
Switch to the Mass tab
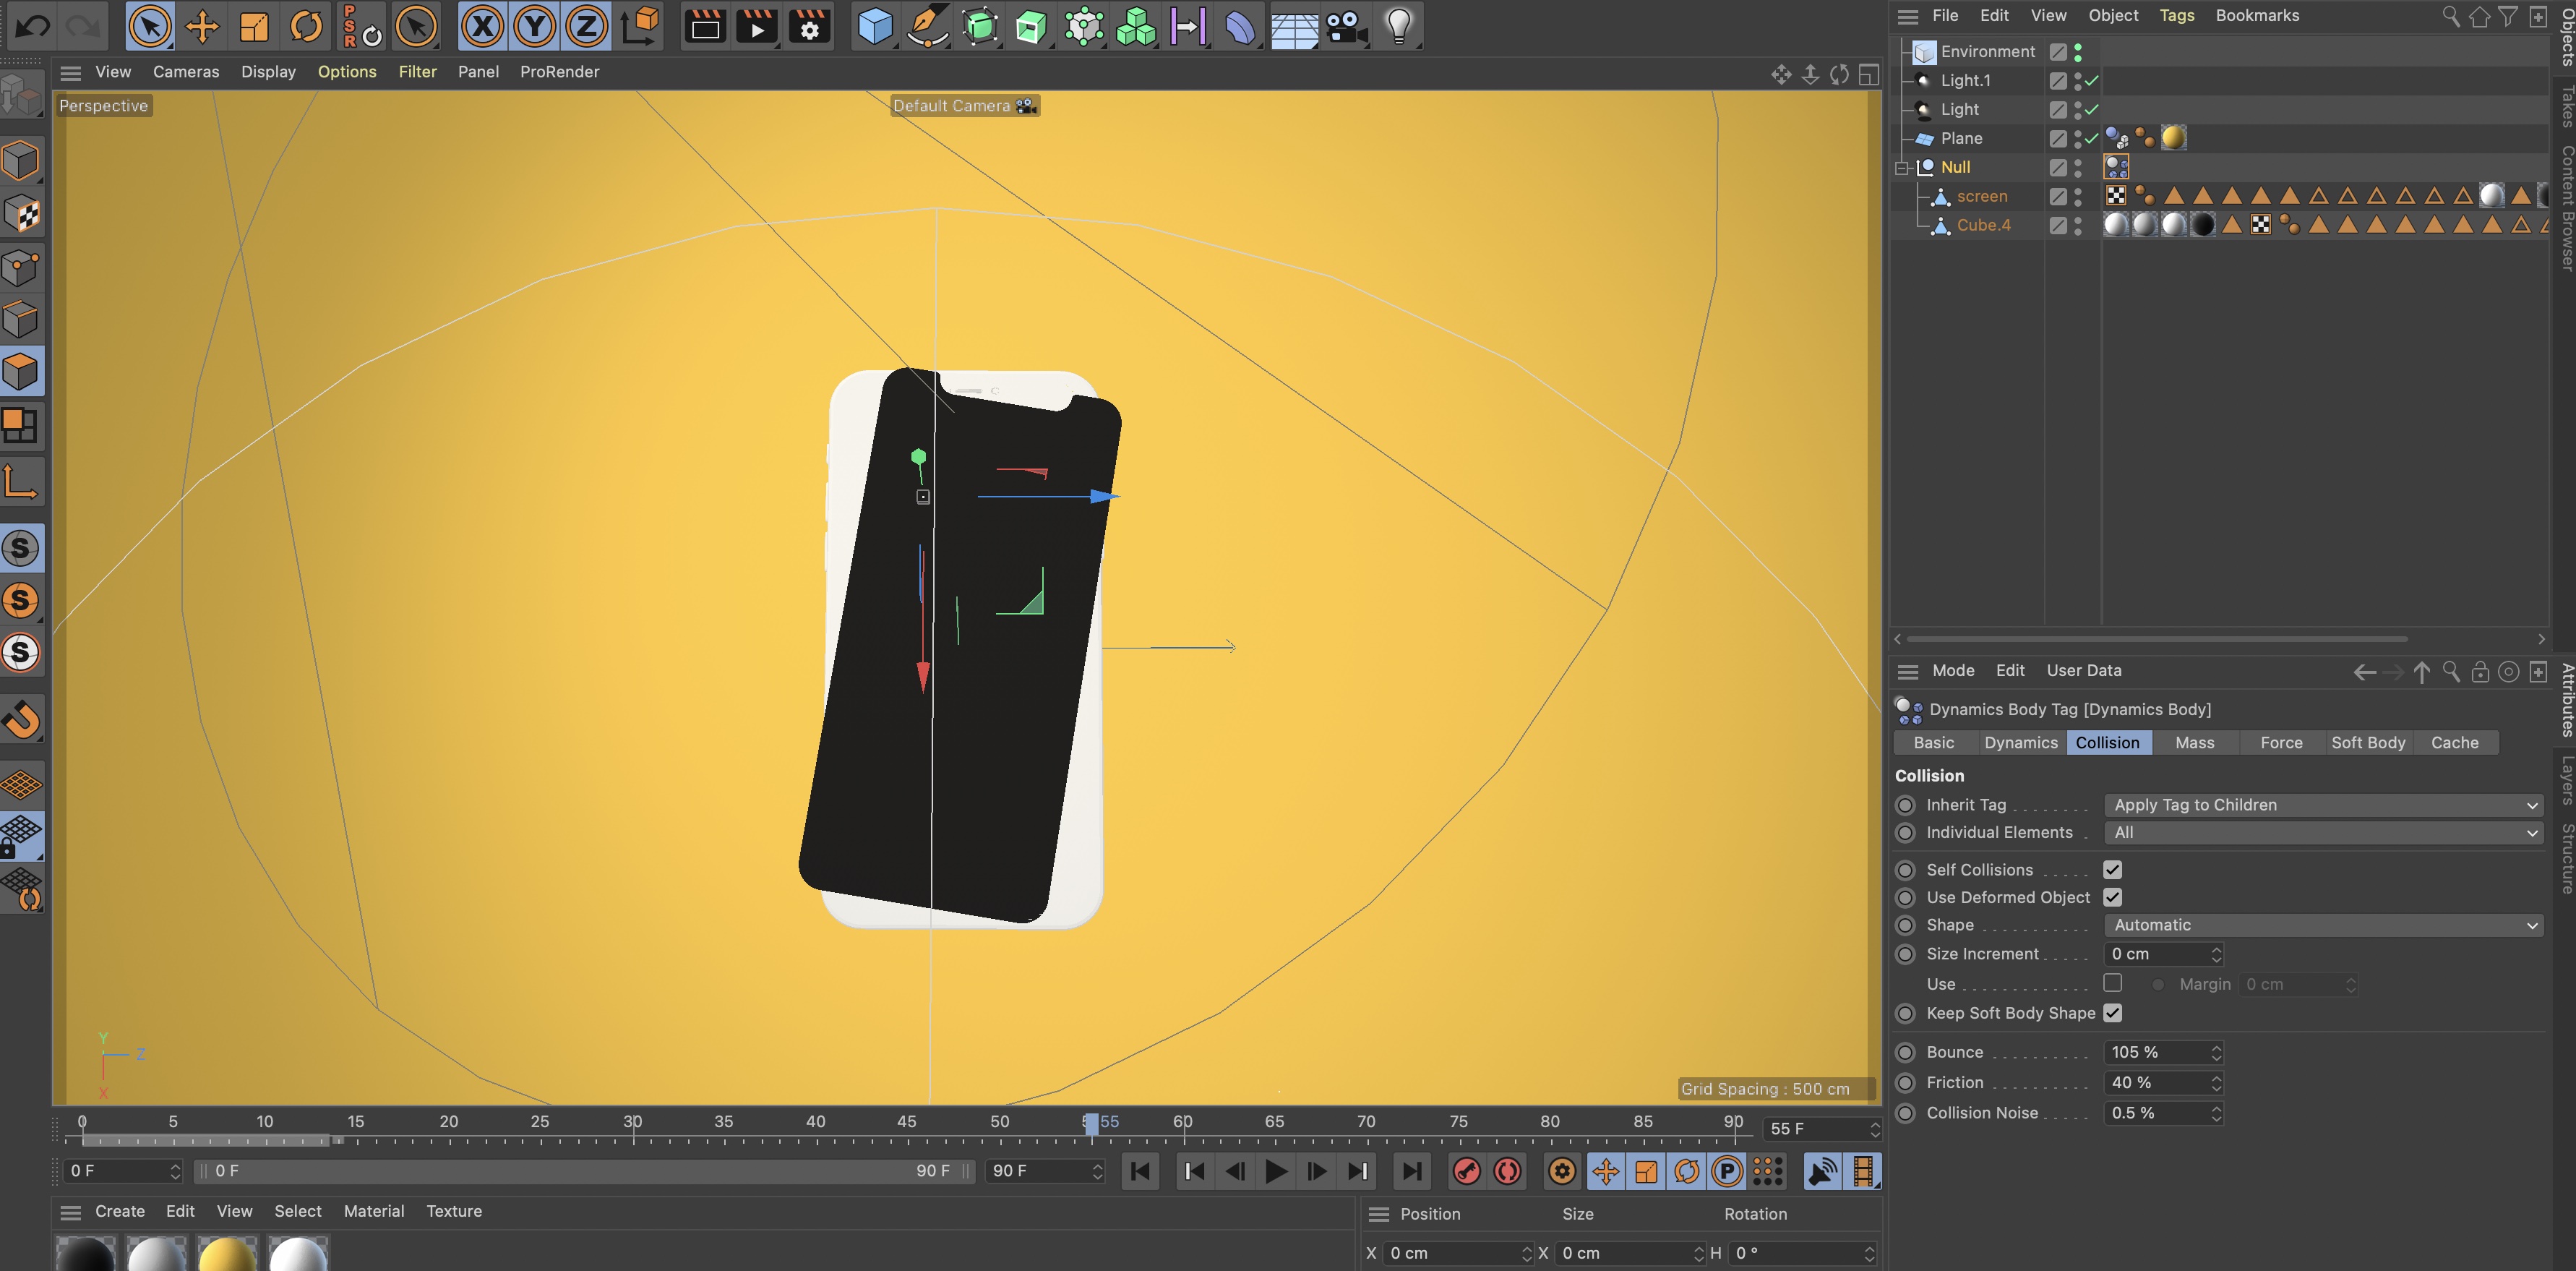pos(2195,742)
